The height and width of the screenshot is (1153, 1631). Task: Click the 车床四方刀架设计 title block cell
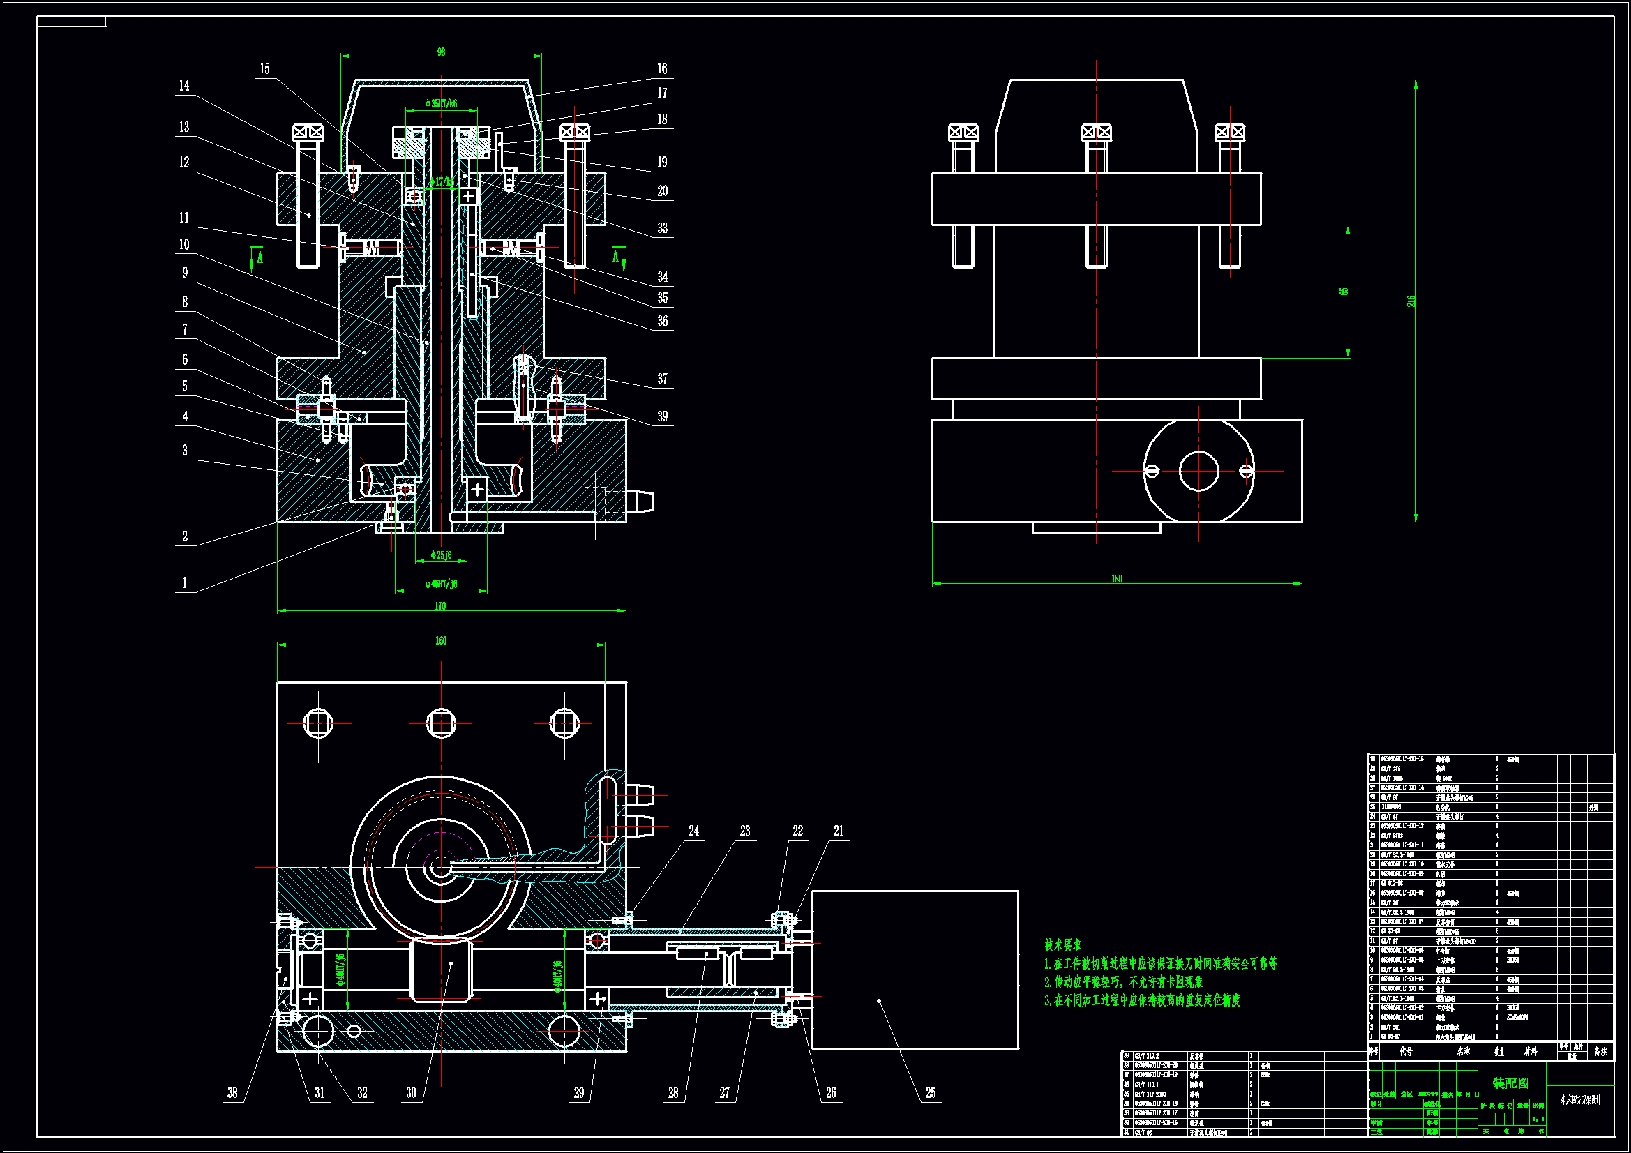point(1581,1100)
